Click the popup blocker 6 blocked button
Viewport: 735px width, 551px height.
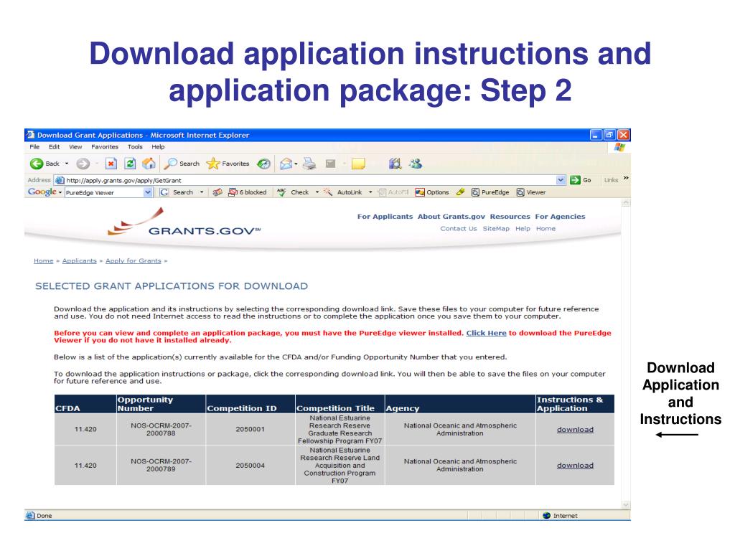(x=248, y=192)
